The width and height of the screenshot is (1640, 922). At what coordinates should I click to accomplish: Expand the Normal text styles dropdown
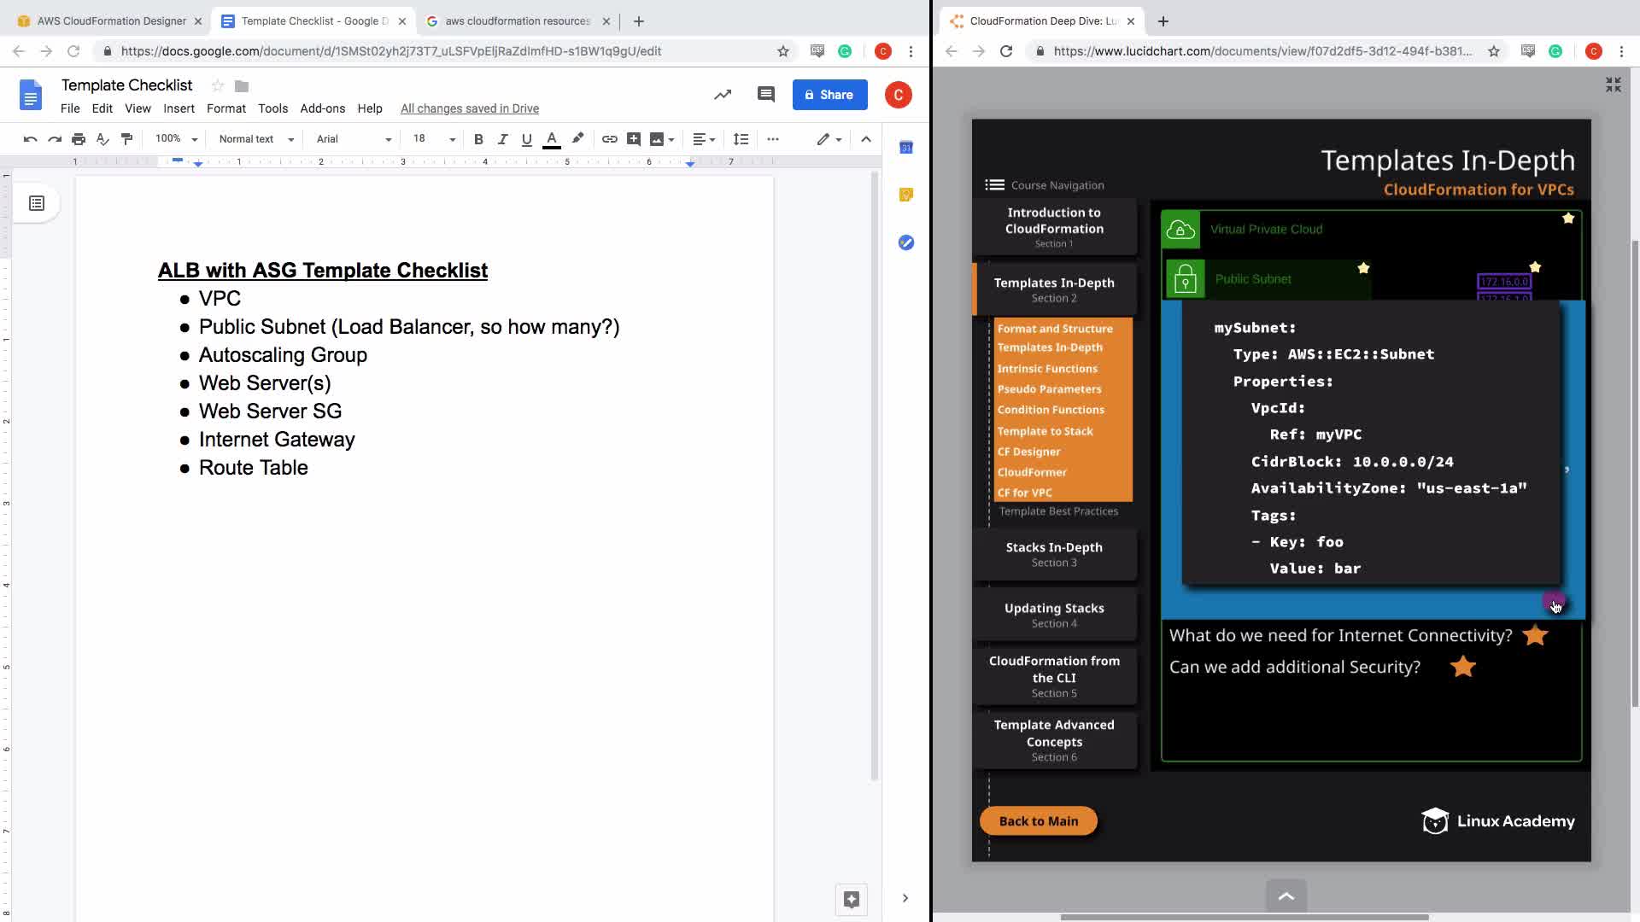[255, 139]
